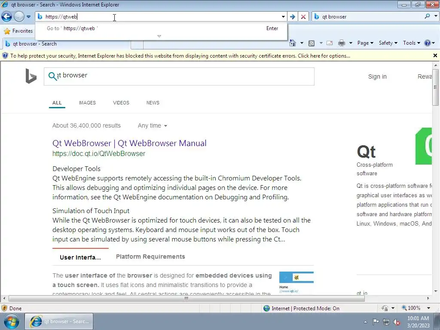Click the Qt browser thumbnail image

[296, 282]
